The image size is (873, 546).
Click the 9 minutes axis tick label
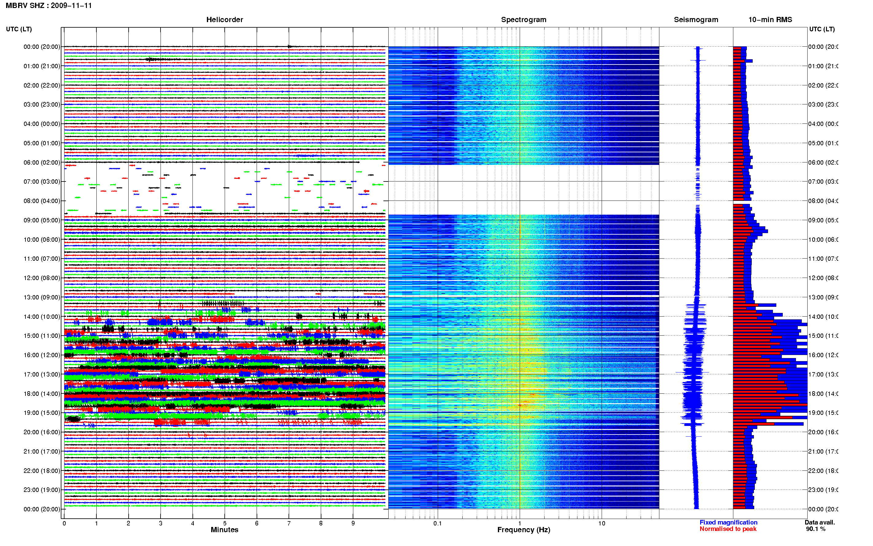click(x=353, y=523)
